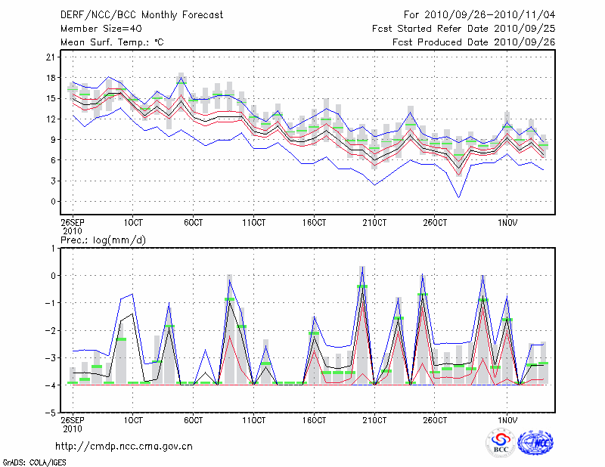Screen dimensions: 605x467
Task: Click the Prec.: log(mm/d) chart label
Action: click(x=104, y=240)
